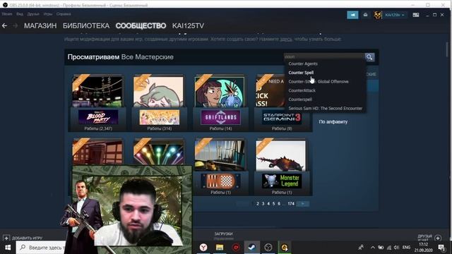
Task: Open Steam announcements megaphone button
Action: coord(352,15)
